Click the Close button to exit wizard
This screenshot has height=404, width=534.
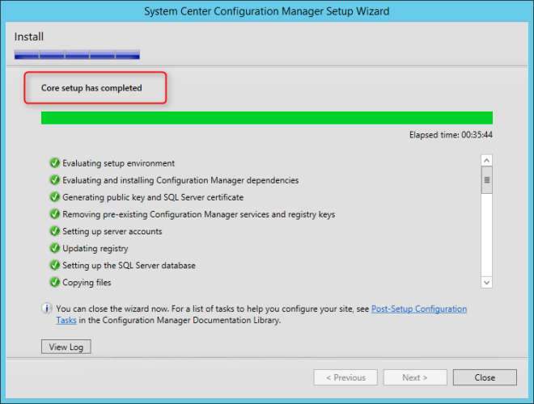point(485,377)
